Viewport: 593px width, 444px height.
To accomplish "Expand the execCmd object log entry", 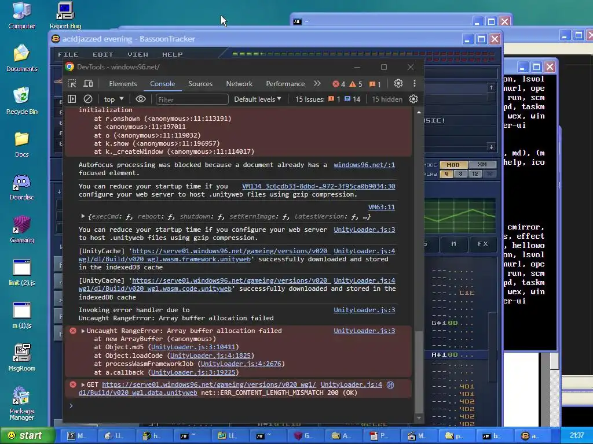I will pyautogui.click(x=83, y=216).
